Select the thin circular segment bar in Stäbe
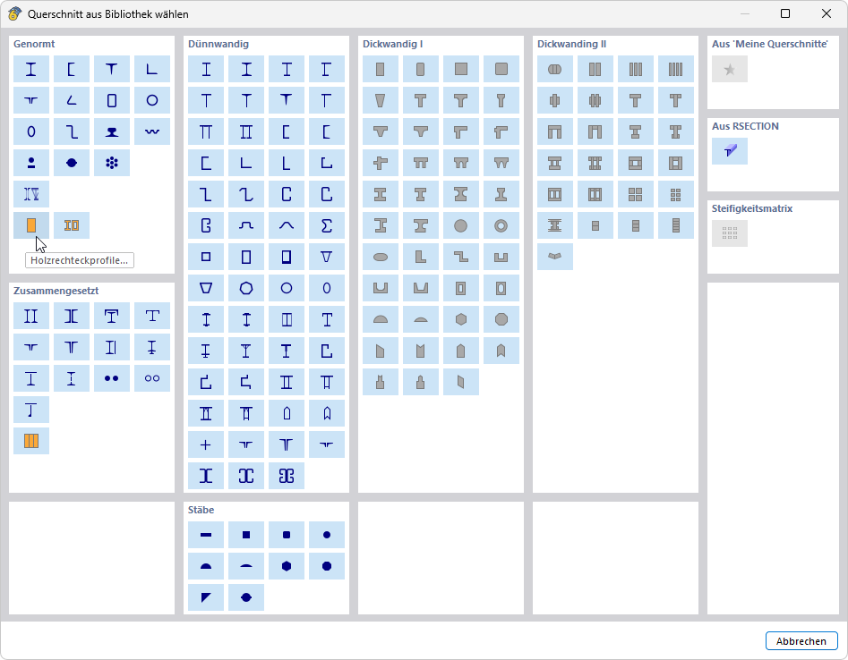Screen dimensions: 848x660 click(x=246, y=567)
